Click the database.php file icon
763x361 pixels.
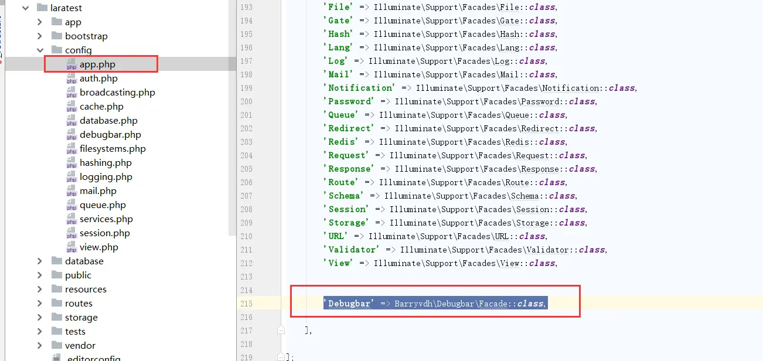tap(71, 121)
